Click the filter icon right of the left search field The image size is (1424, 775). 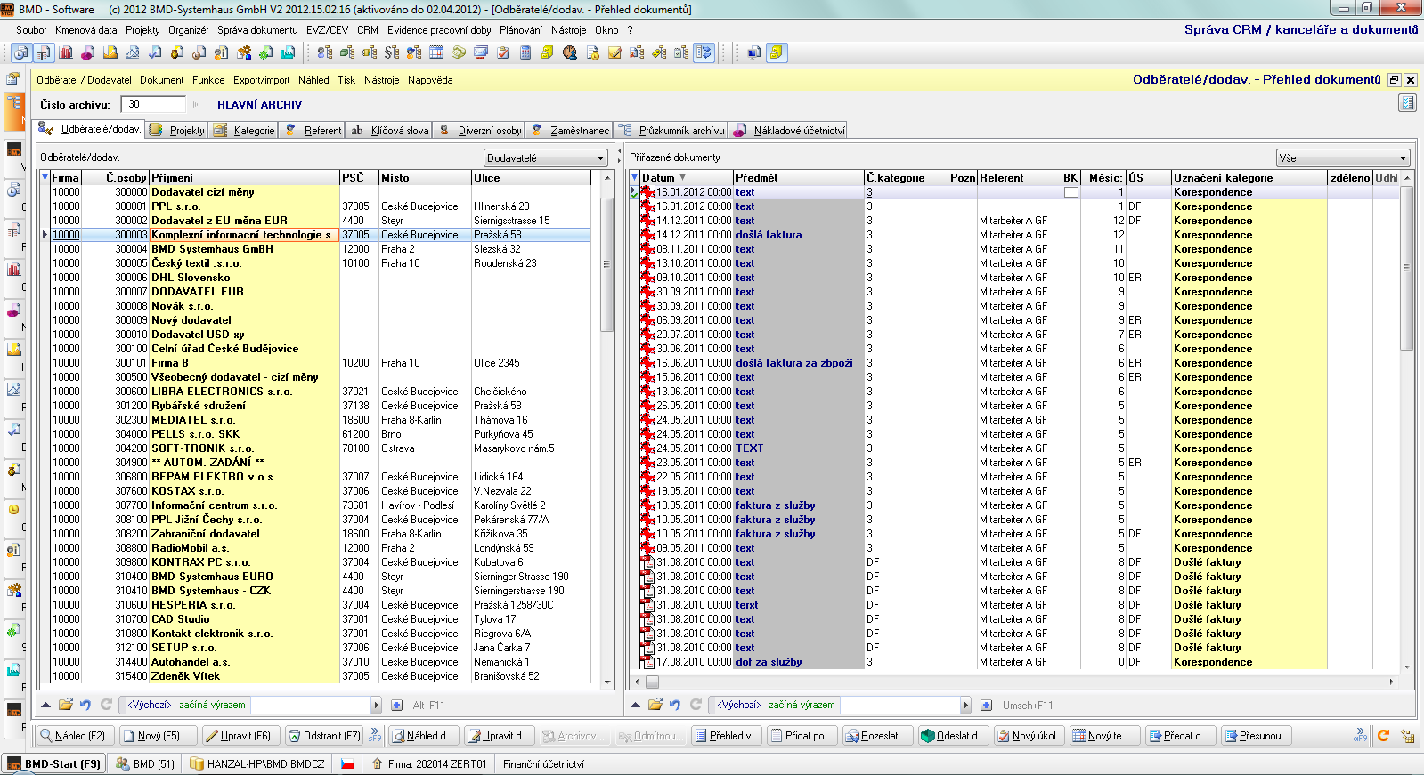coord(396,706)
